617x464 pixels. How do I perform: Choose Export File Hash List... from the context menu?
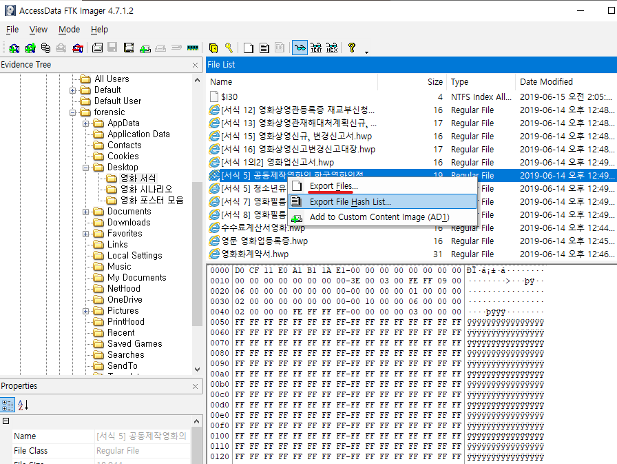(x=382, y=202)
